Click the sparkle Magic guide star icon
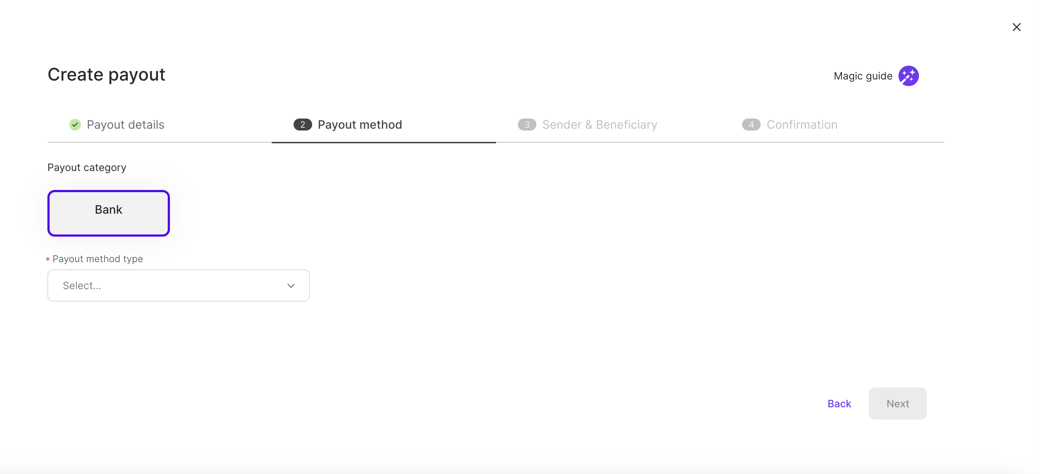This screenshot has width=1040, height=474. pos(909,75)
